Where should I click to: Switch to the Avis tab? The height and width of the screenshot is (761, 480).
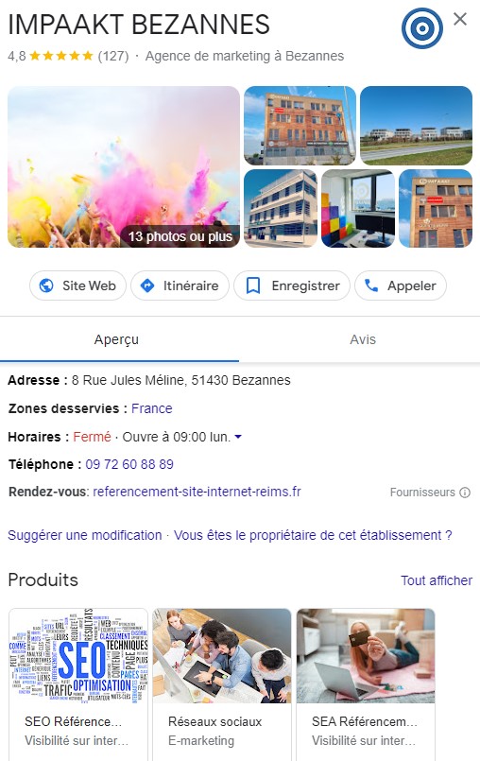[363, 339]
